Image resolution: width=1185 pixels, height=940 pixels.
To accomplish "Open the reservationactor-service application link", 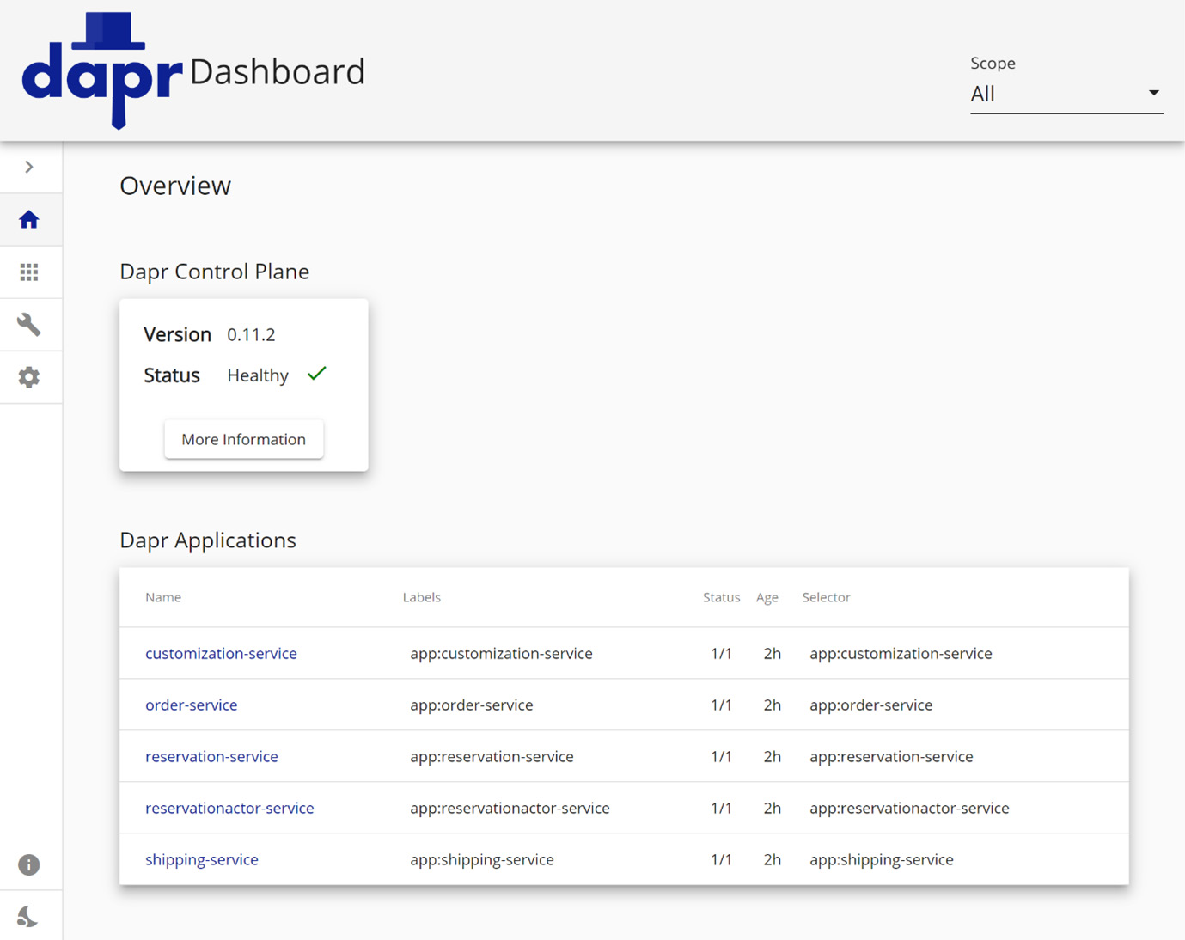I will pos(229,808).
